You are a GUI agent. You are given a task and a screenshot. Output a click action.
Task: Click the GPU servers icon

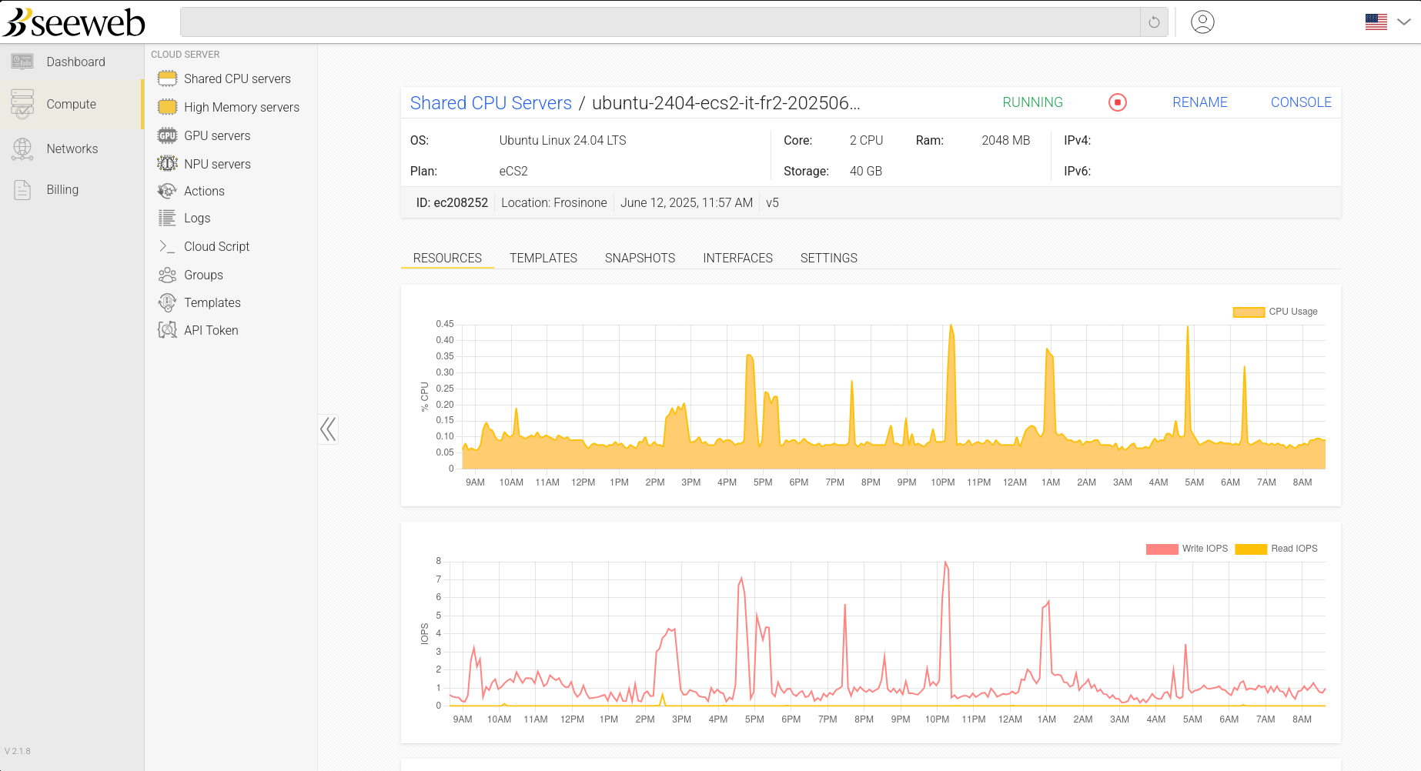click(167, 135)
